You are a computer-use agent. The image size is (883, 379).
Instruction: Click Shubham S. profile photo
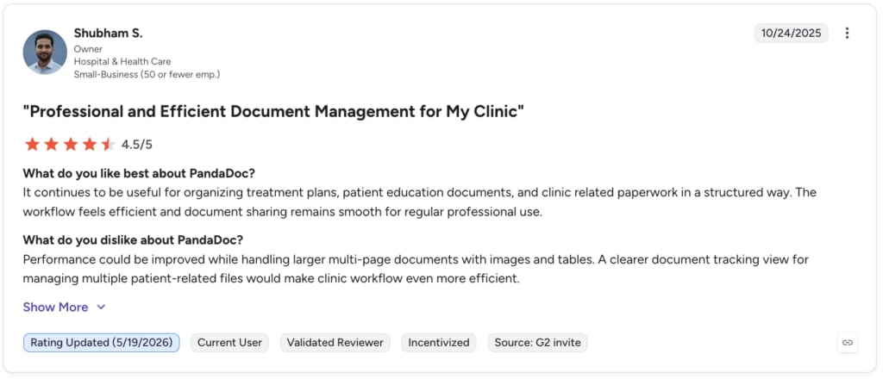45,53
